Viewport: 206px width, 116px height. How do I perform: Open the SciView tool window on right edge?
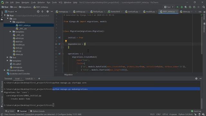click(x=204, y=15)
